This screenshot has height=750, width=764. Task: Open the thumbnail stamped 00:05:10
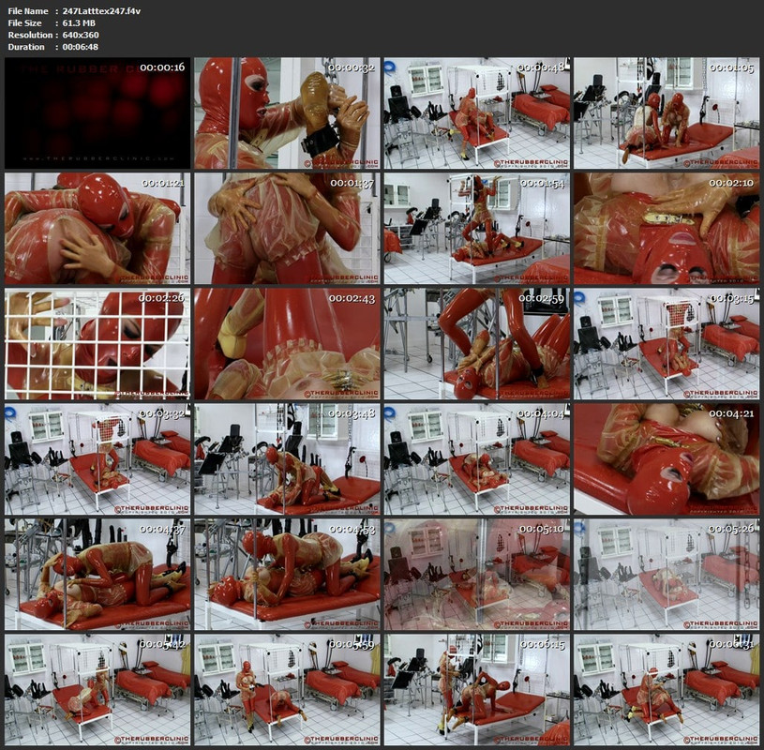476,575
